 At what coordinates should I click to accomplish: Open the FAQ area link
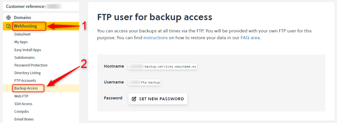point(250,38)
